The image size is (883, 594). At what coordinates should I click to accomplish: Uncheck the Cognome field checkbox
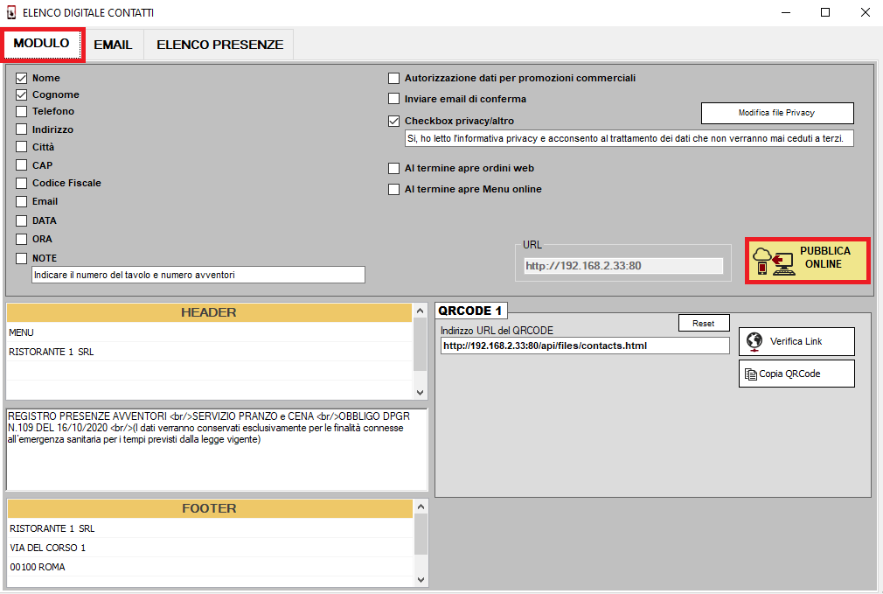(x=22, y=94)
